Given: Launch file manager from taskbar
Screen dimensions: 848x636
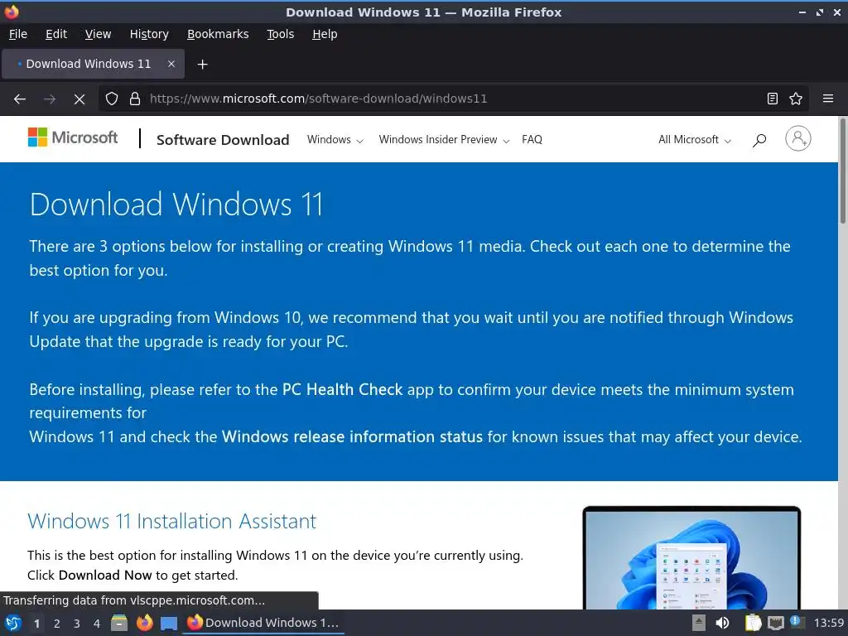Looking at the screenshot, I should tap(119, 623).
